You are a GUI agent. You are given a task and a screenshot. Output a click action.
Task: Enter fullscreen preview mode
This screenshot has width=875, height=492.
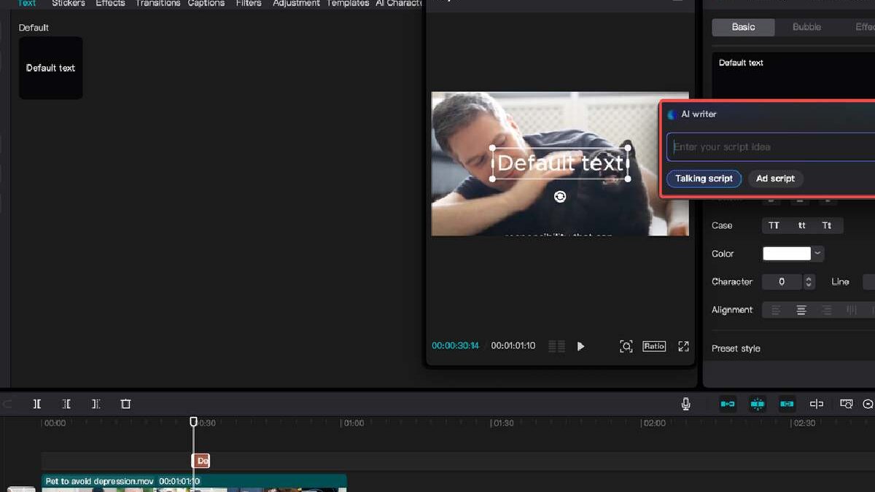click(683, 346)
